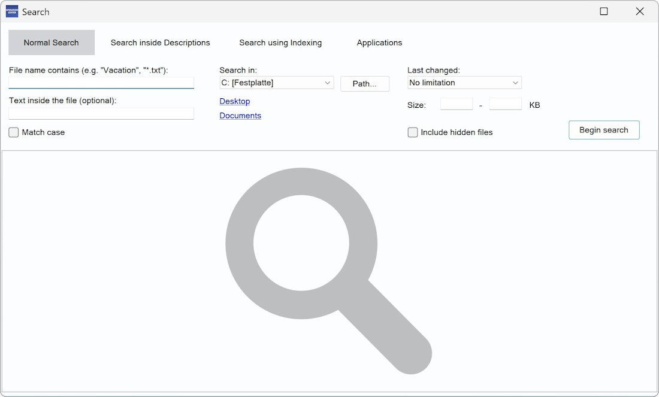Image resolution: width=659 pixels, height=397 pixels.
Task: Click the Path... button
Action: pyautogui.click(x=364, y=84)
